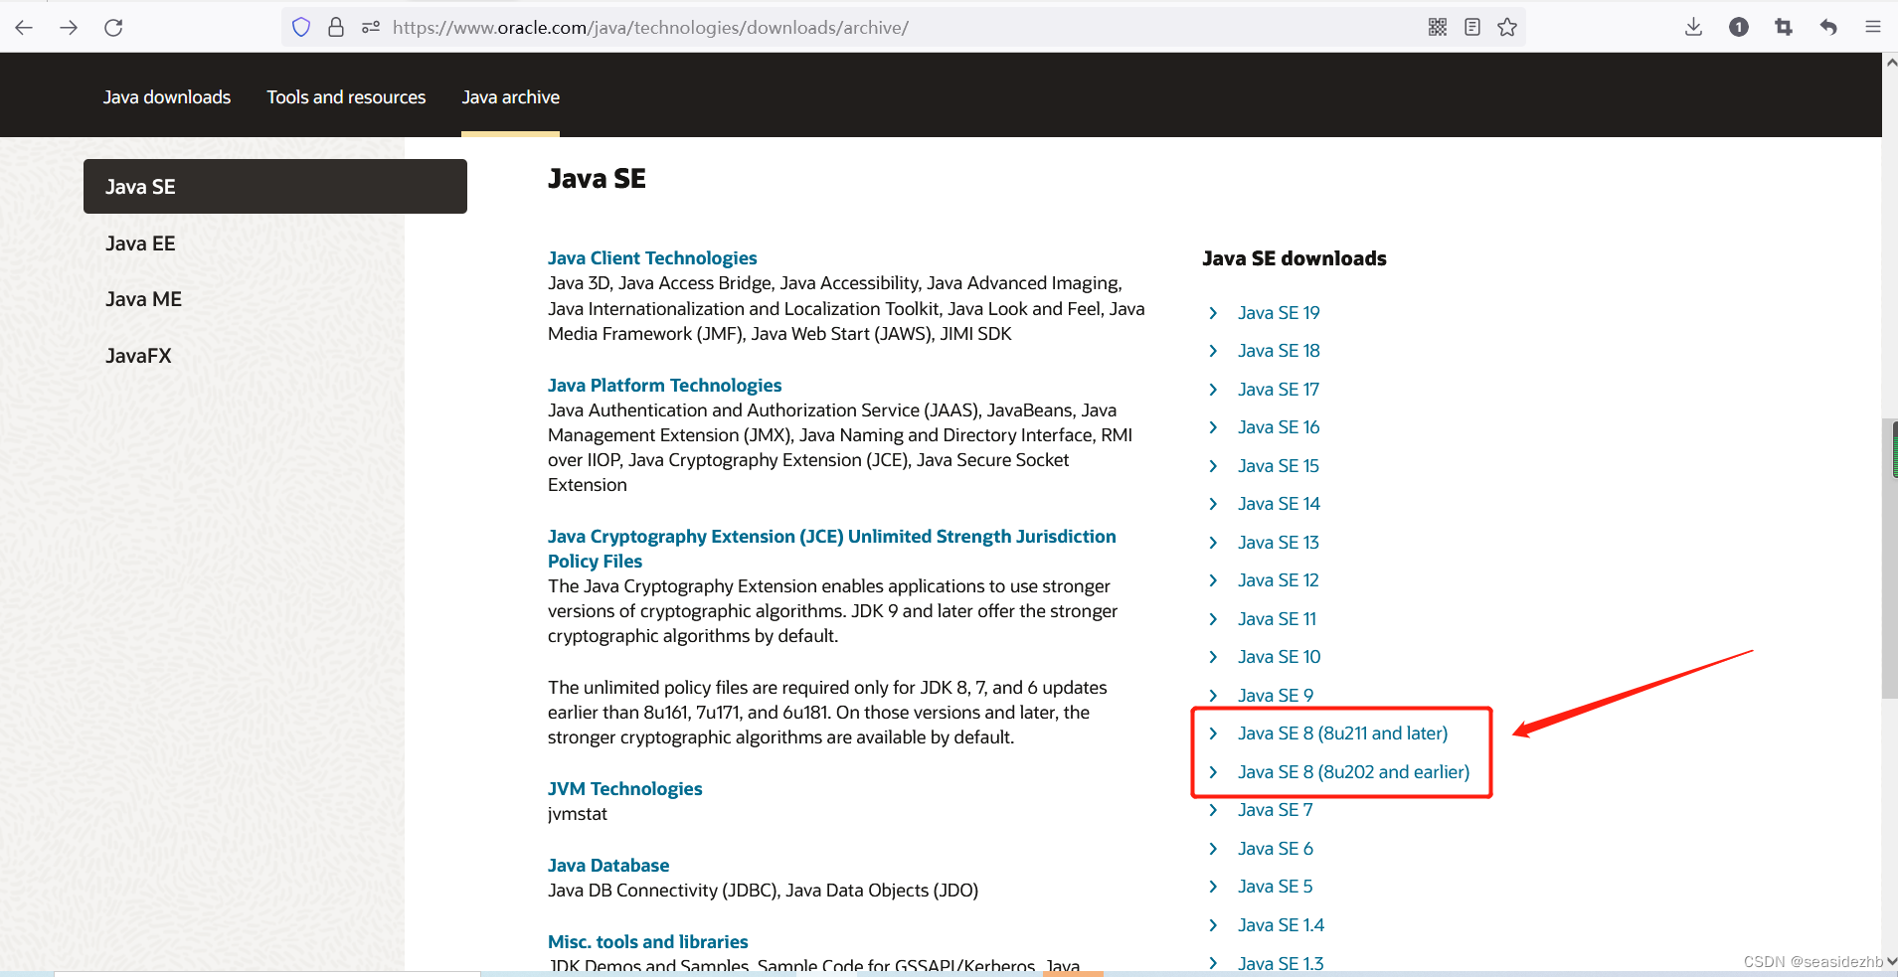
Task: Open Java SE 19 download link
Action: [1279, 313]
